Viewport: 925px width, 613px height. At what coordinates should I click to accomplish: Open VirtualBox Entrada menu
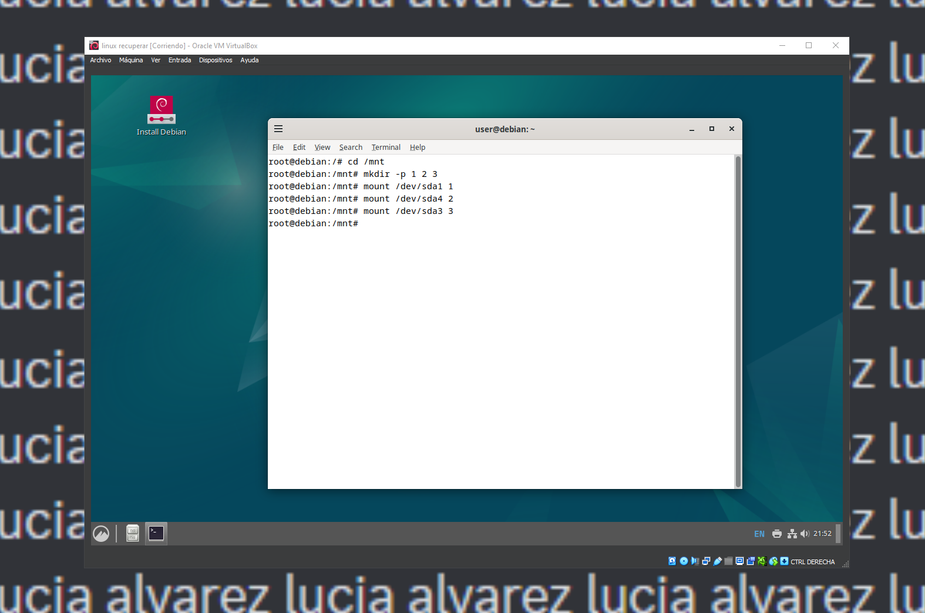[x=180, y=60]
